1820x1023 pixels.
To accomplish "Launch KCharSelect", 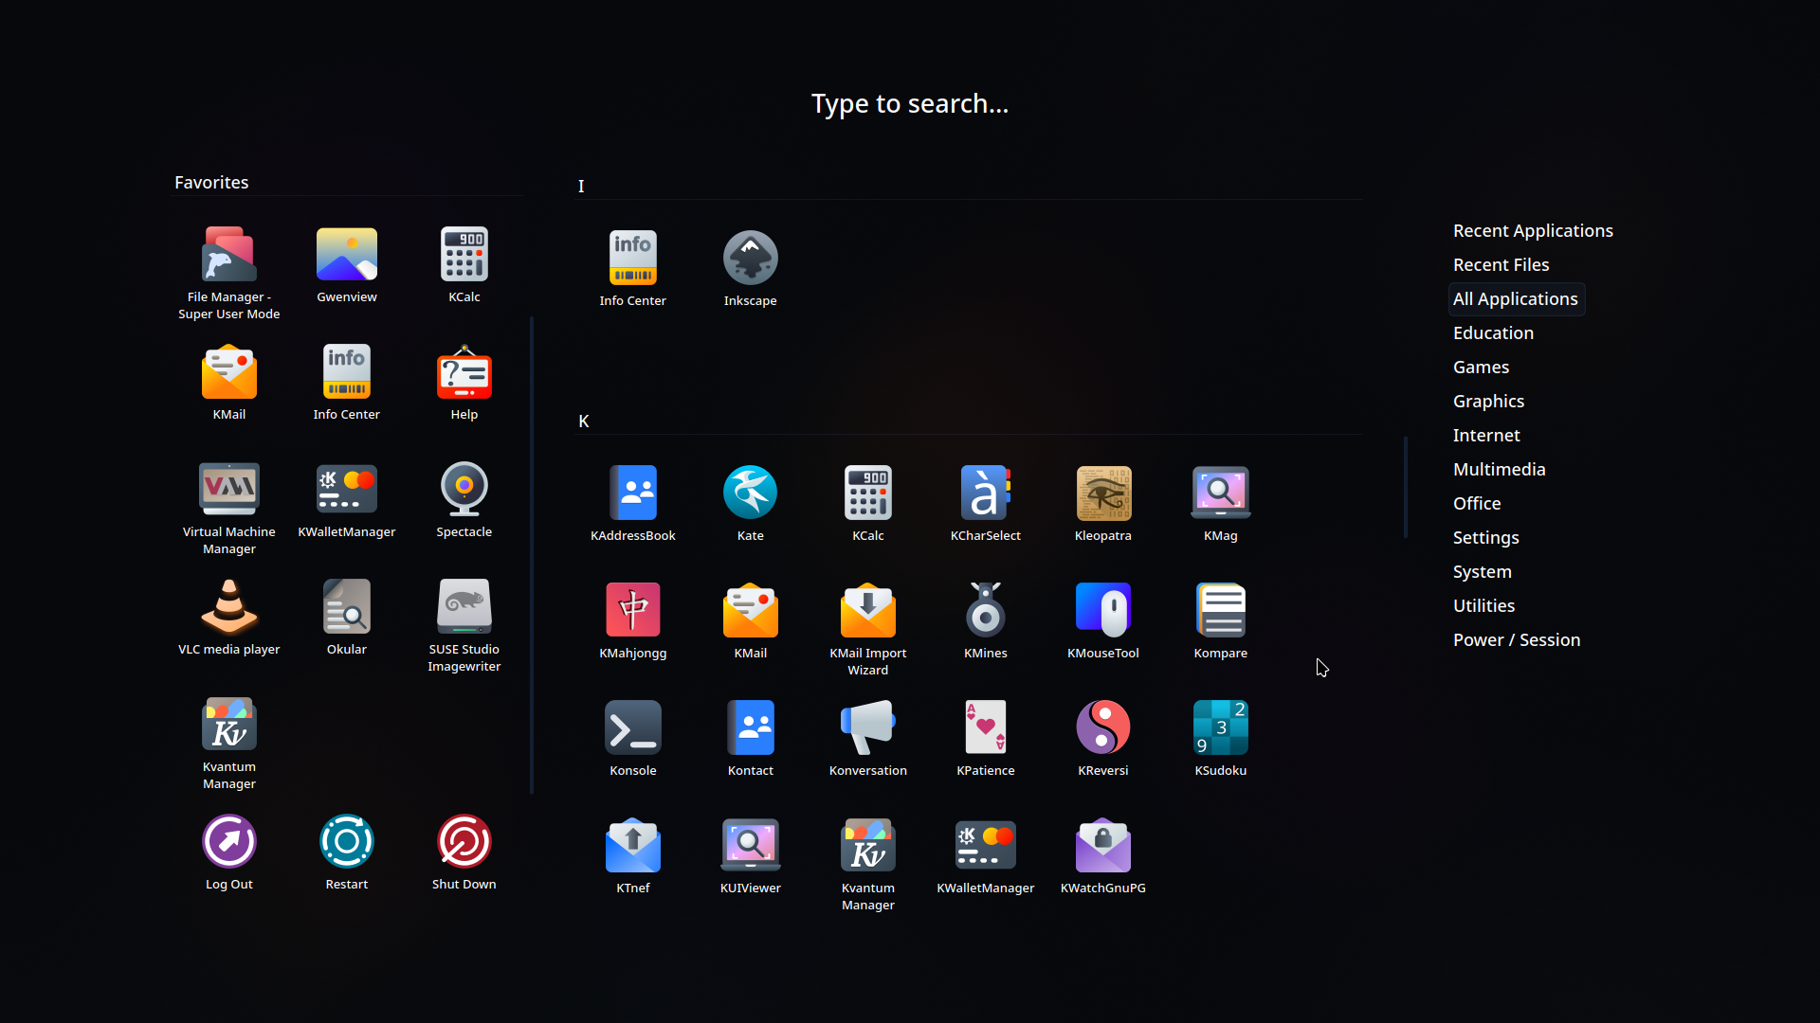I will (x=986, y=504).
